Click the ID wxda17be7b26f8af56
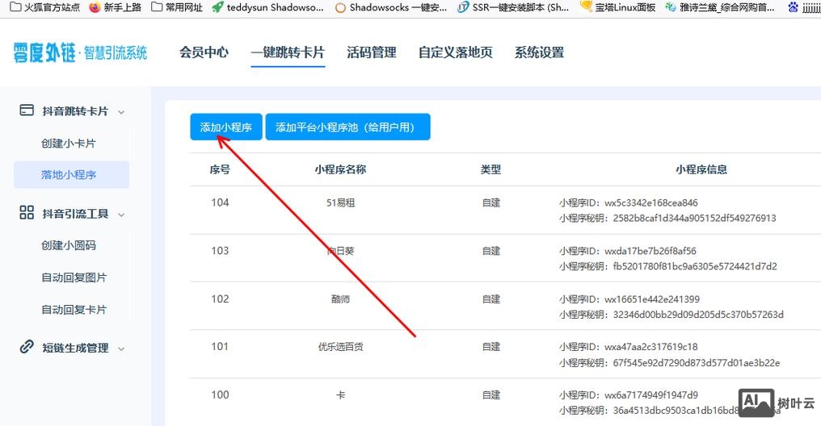Screen dimensions: 821x426 [650, 251]
